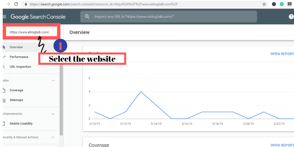The height and width of the screenshot is (147, 294).
Task: Click the Mobile Usability phone icon
Action: pos(4,123)
